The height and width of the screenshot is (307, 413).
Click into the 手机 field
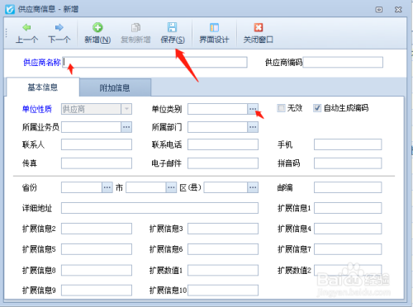tap(348, 144)
